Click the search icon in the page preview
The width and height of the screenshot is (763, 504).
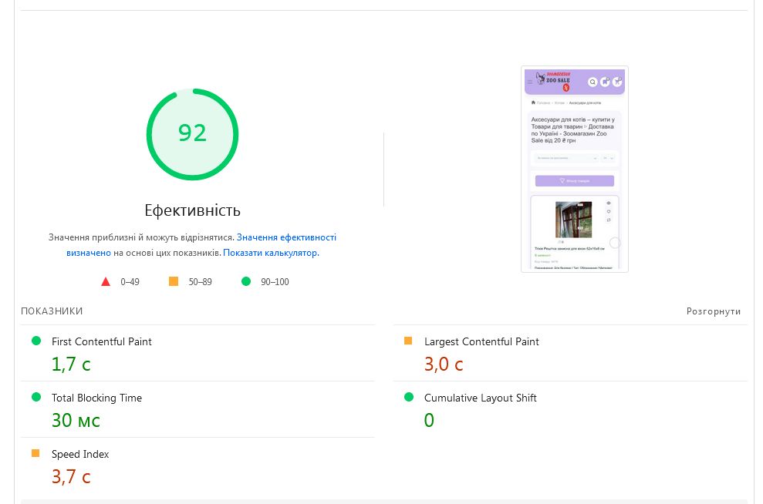593,82
